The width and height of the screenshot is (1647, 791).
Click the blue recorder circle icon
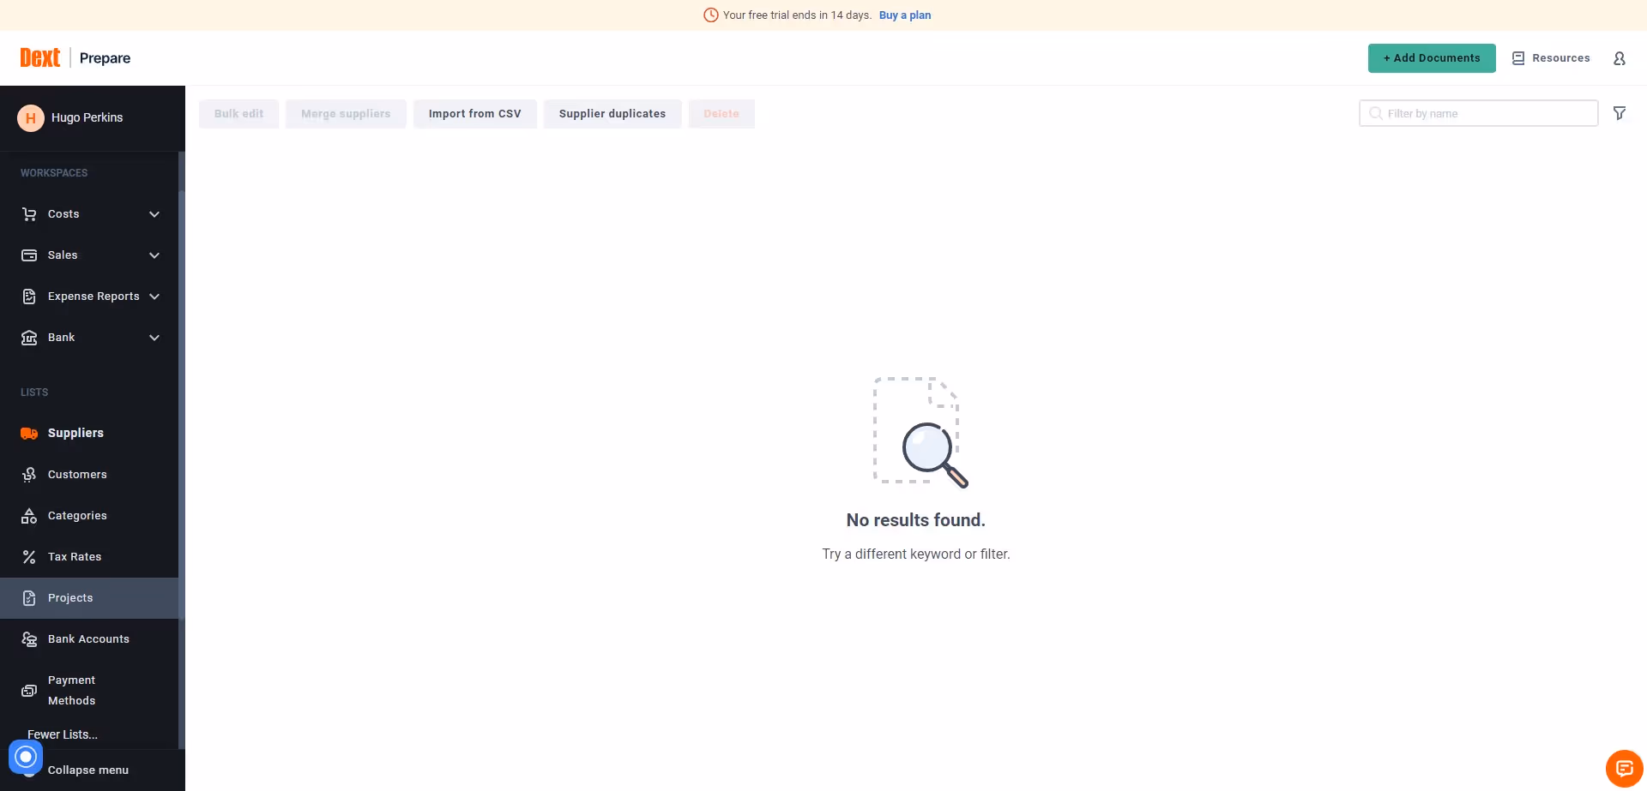click(26, 757)
